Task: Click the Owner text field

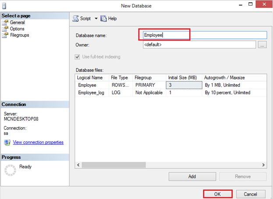Action: point(199,45)
